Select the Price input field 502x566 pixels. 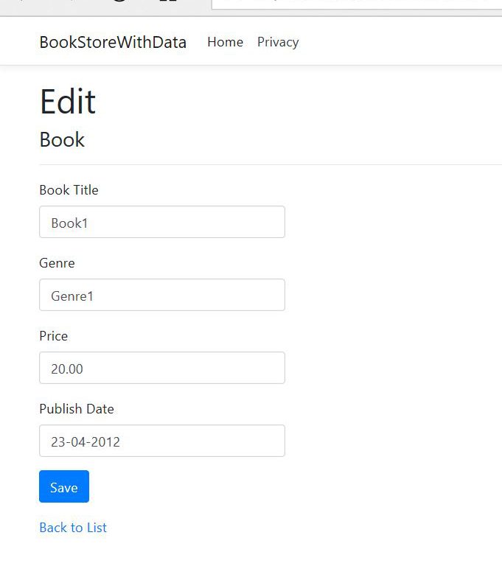click(x=161, y=368)
